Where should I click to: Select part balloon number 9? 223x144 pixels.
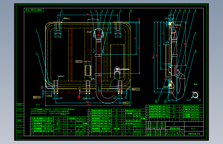(121, 10)
